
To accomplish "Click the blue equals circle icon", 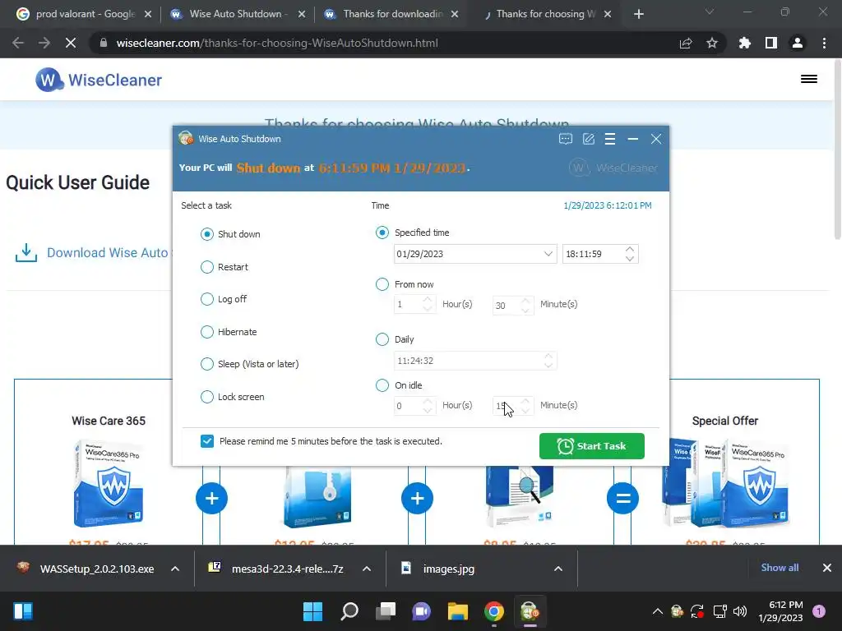I will coord(623,499).
